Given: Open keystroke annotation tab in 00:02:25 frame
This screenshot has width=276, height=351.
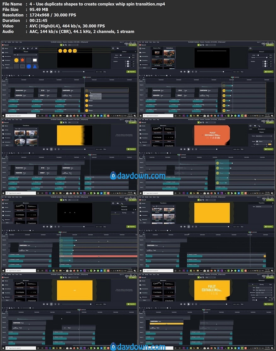Looking at the screenshot, I should (x=36, y=48).
